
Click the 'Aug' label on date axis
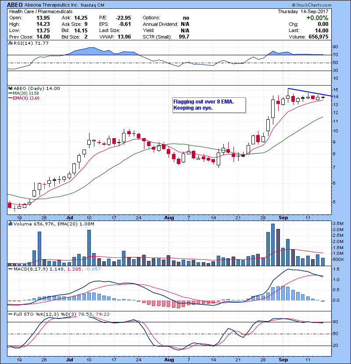coord(168,217)
